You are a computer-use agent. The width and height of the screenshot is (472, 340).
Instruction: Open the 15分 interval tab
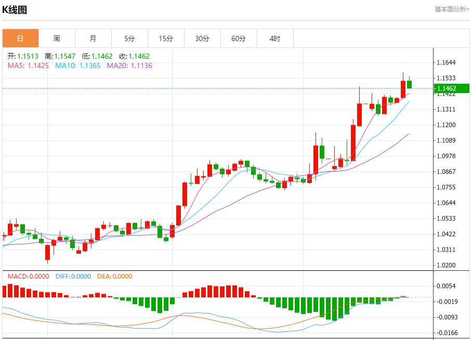[x=166, y=38]
